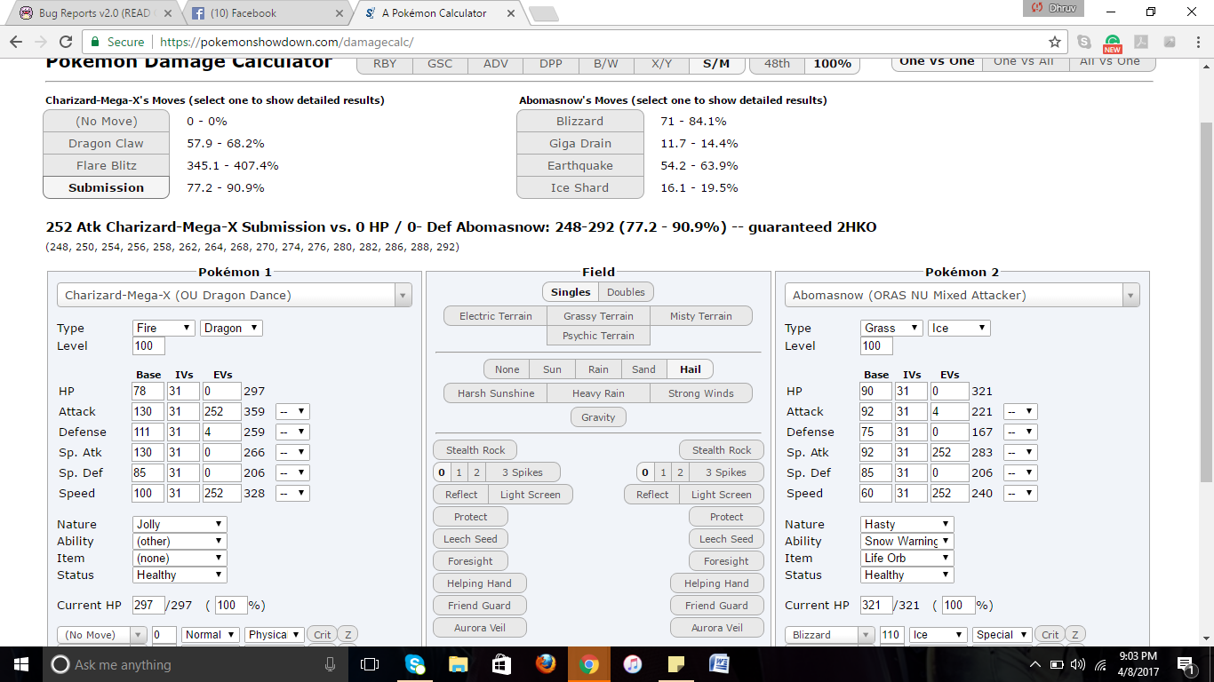Open Windows Start menu
Viewport: 1214px width, 682px height.
pyautogui.click(x=21, y=664)
